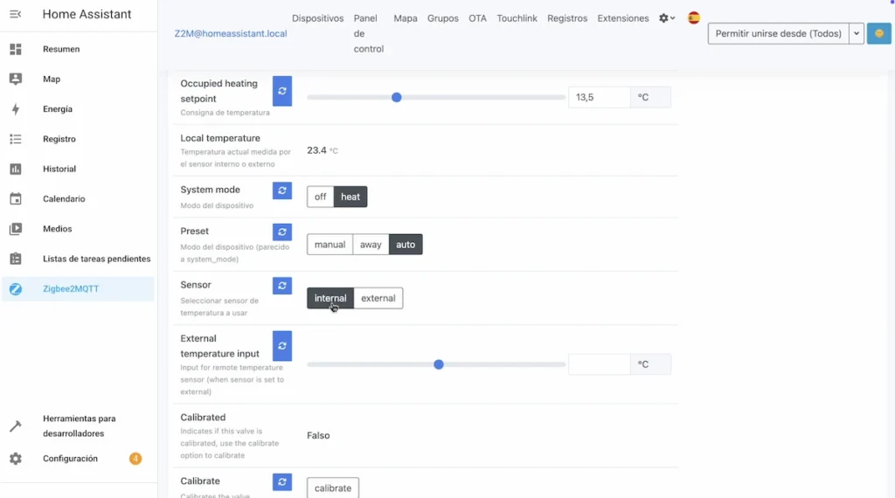This screenshot has height=498, width=895.
Task: Open the settings gear dropdown in navbar
Action: coord(667,18)
